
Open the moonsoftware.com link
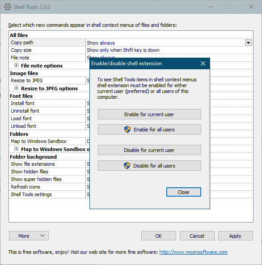[x=193, y=252]
